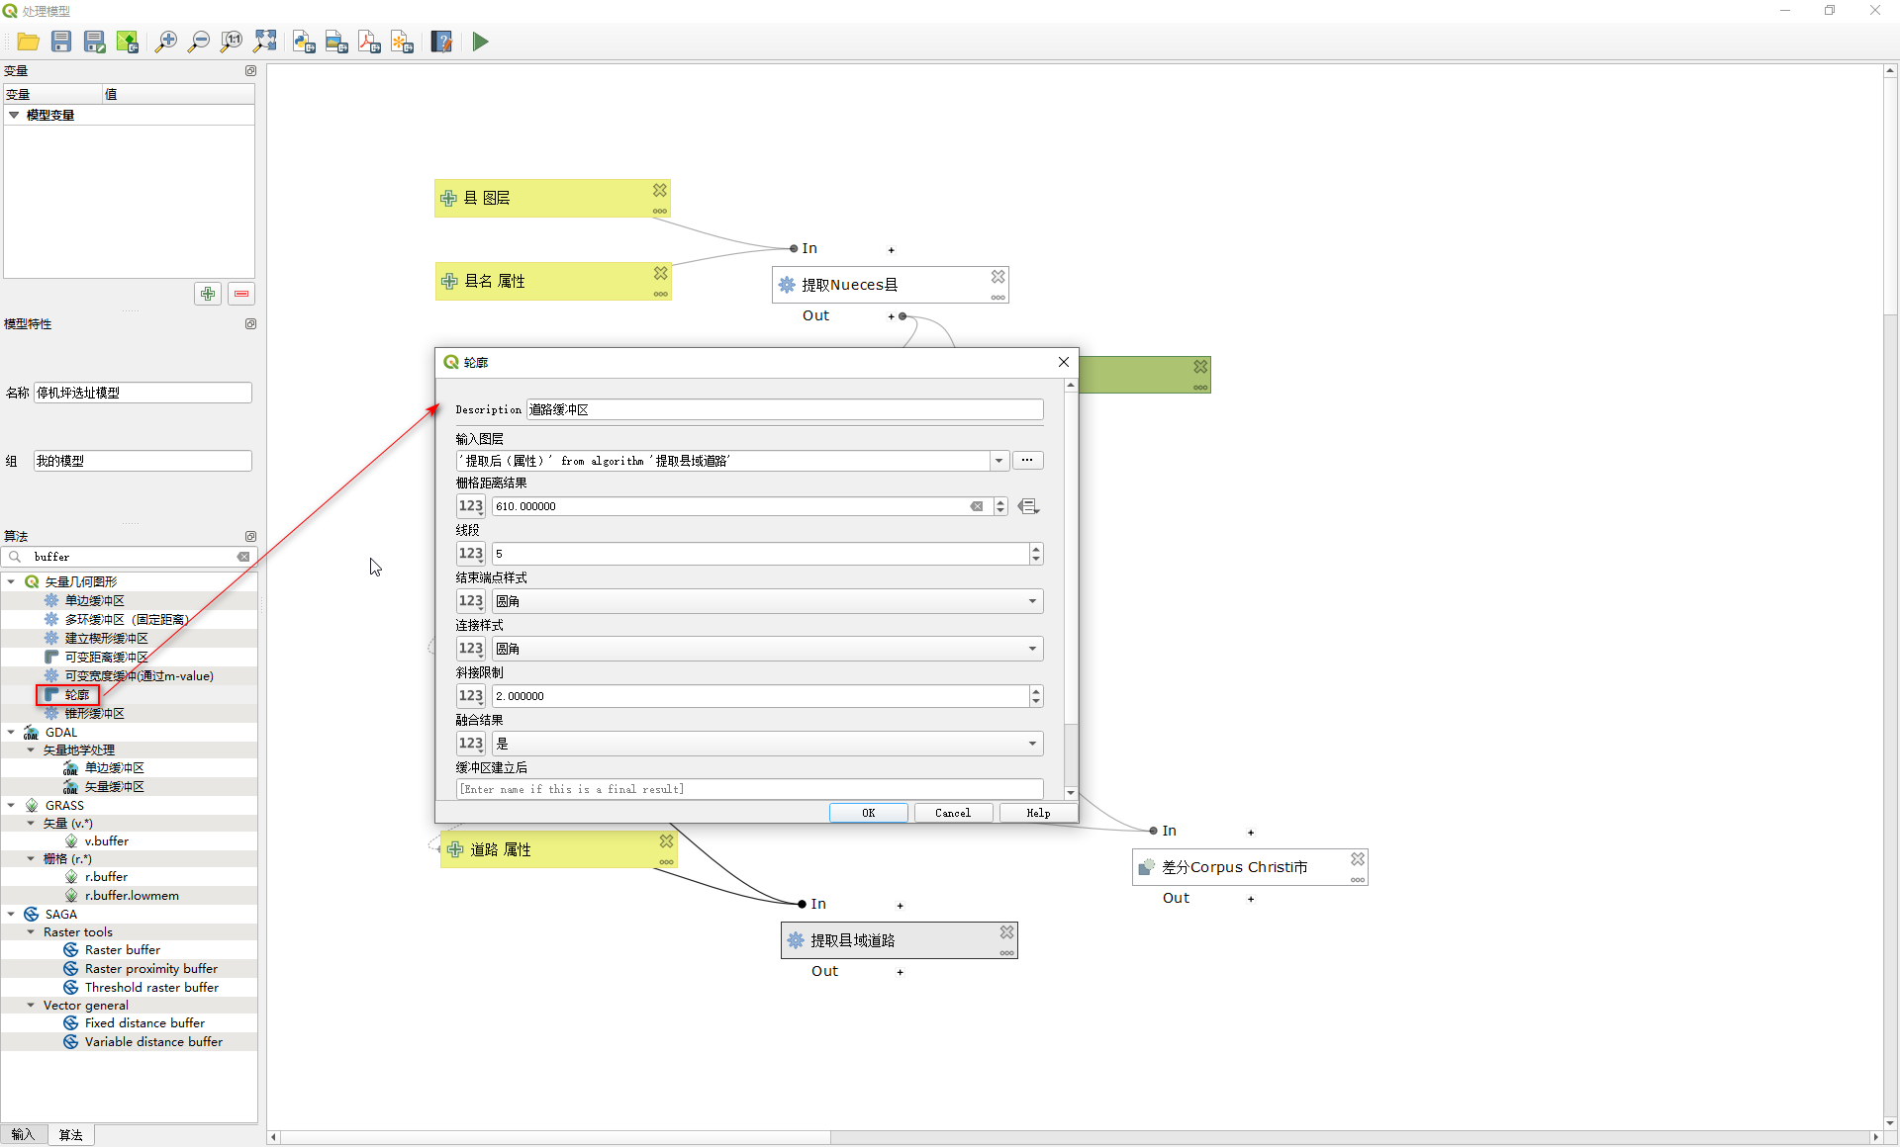Screen dimensions: 1900x1147
Task: Click the Save model icon
Action: pyautogui.click(x=61, y=42)
